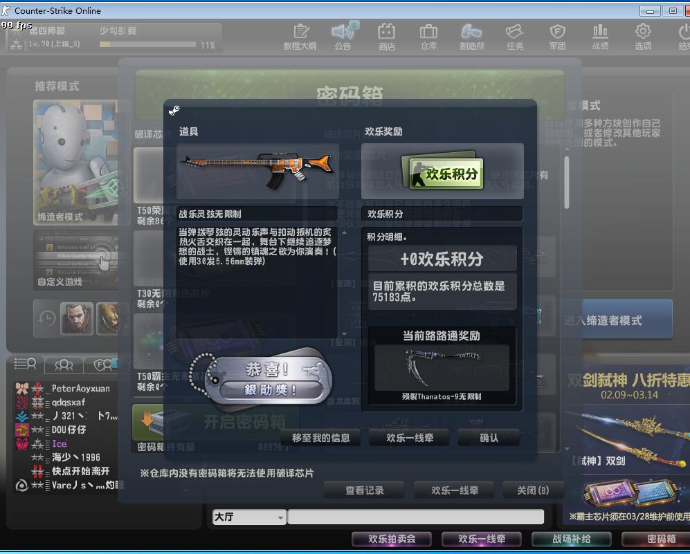Screen dimensions: 690x554
Task: Click the bow icon beside PeterAoyxuan
Action: [22, 388]
